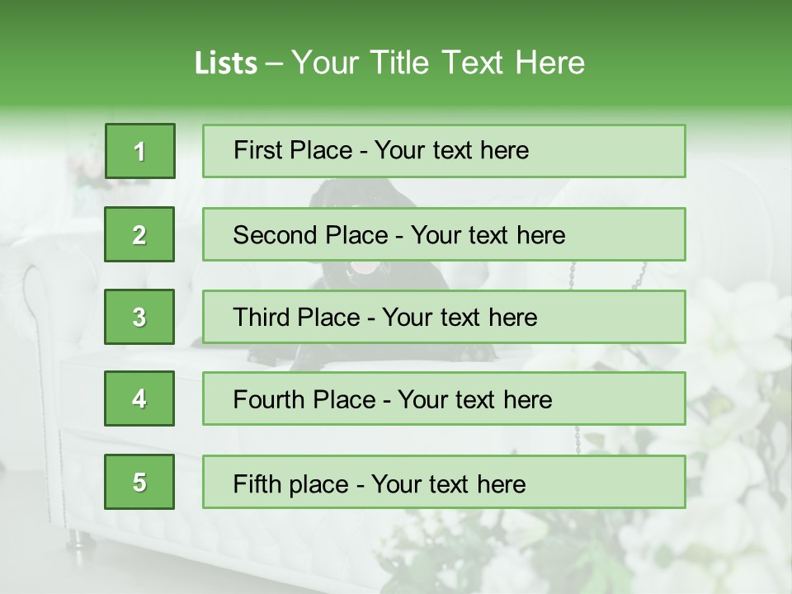This screenshot has height=594, width=792.
Task: Select the Third Place text box
Action: click(x=444, y=317)
